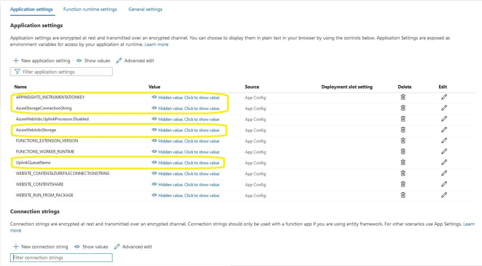Delete the APPINSIGHTS_INSTRUMENTATIONKEY setting via trash icon

403,97
